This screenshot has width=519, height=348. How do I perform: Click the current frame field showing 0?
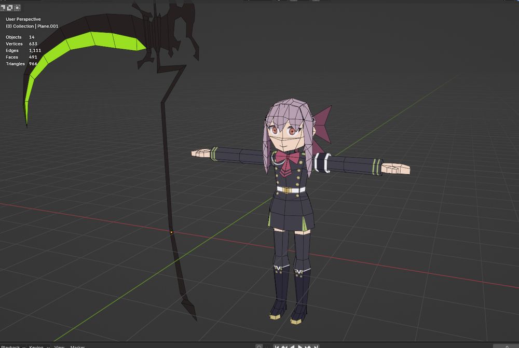click(506, 346)
